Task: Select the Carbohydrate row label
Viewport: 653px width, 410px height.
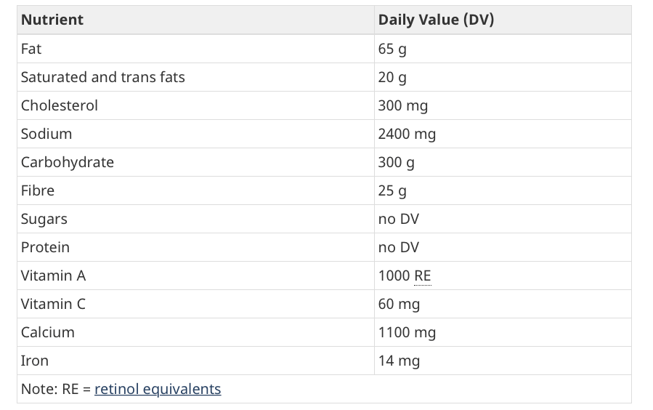Action: click(x=68, y=162)
